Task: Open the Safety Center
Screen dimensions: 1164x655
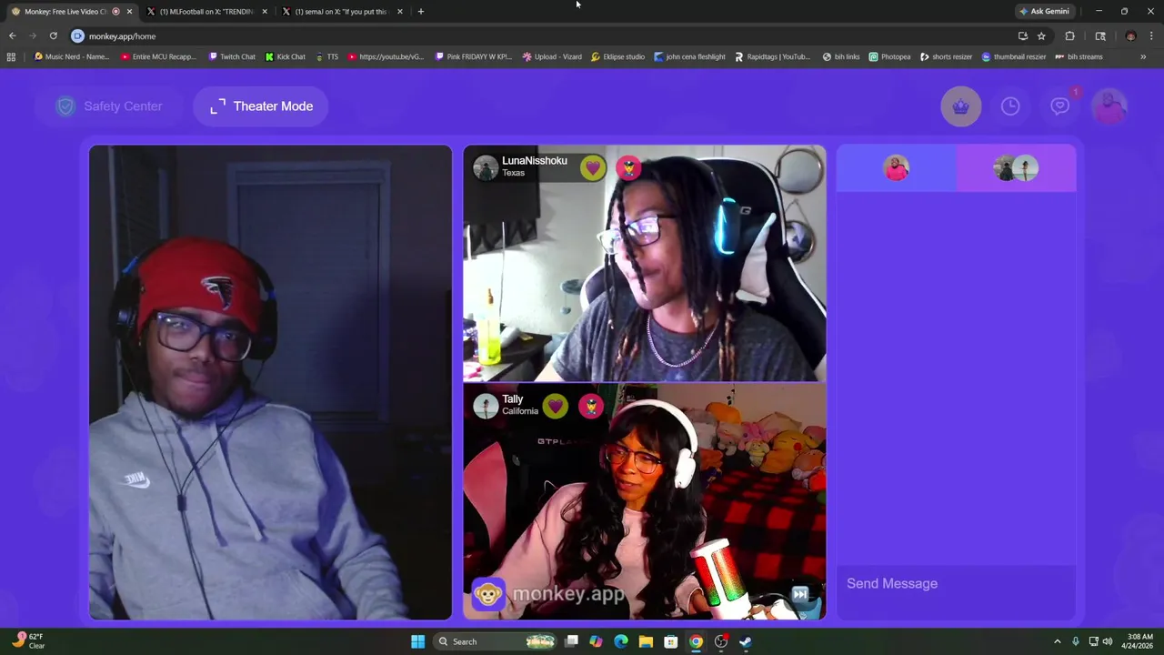Action: [x=109, y=106]
